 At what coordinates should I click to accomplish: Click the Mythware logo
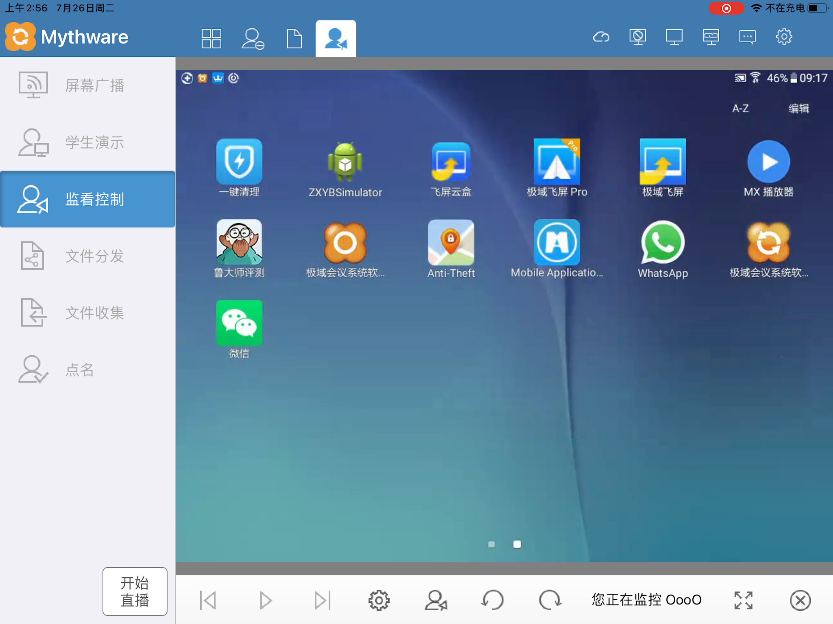pyautogui.click(x=67, y=37)
